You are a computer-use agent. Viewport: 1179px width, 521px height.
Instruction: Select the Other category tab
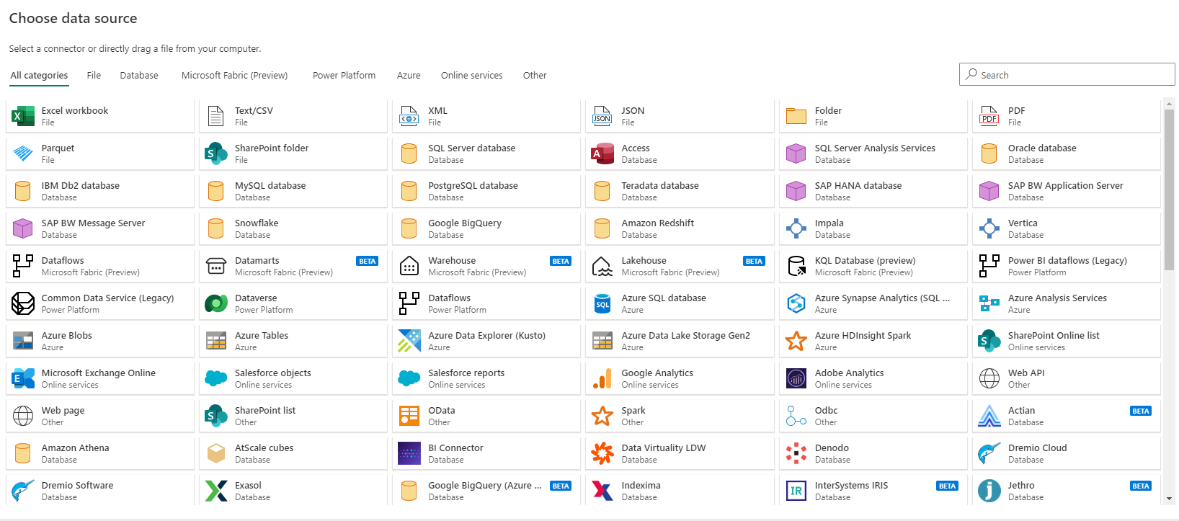[535, 76]
